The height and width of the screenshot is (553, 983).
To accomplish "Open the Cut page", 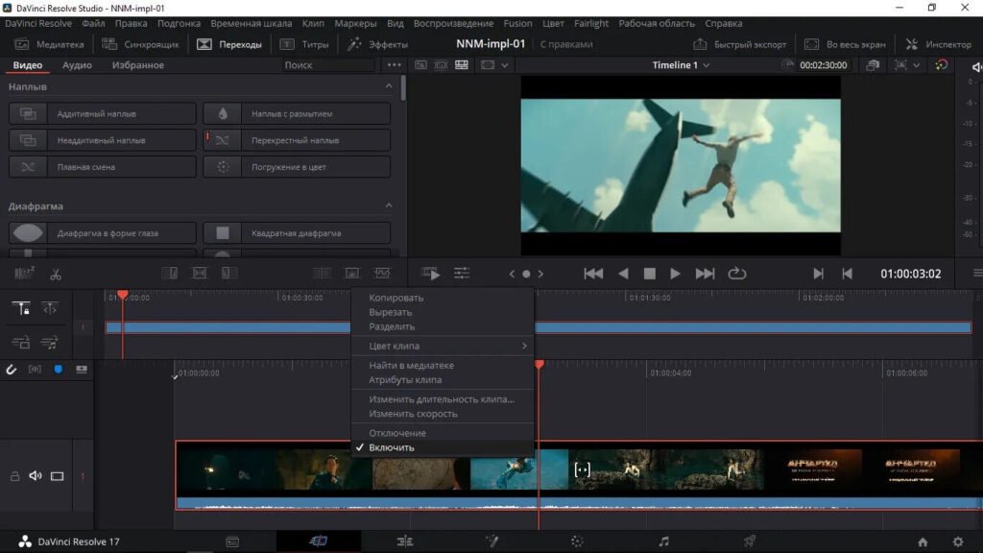I will coord(319,541).
